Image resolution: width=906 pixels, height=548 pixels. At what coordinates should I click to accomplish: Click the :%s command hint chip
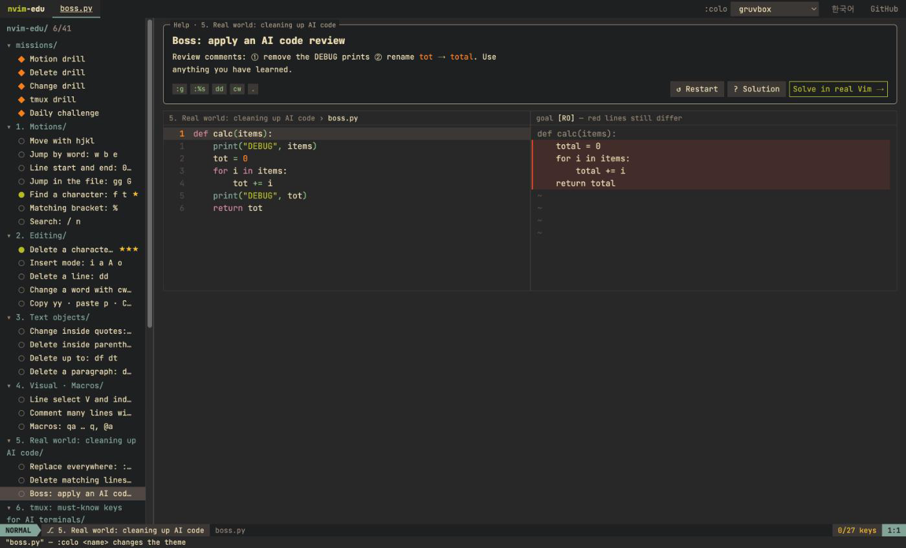click(199, 89)
